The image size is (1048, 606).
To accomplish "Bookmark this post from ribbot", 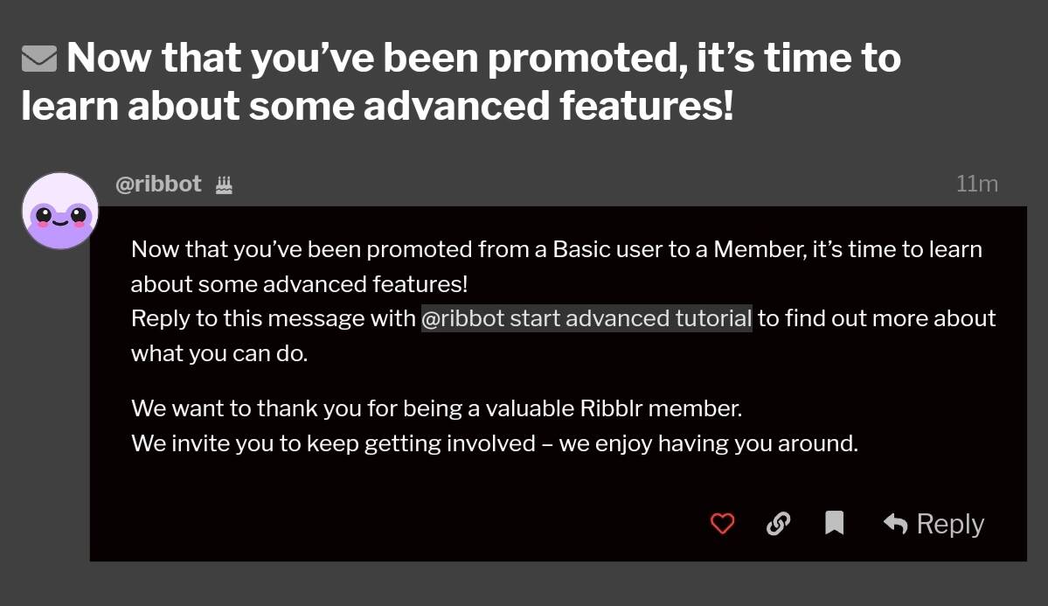I will (x=834, y=523).
